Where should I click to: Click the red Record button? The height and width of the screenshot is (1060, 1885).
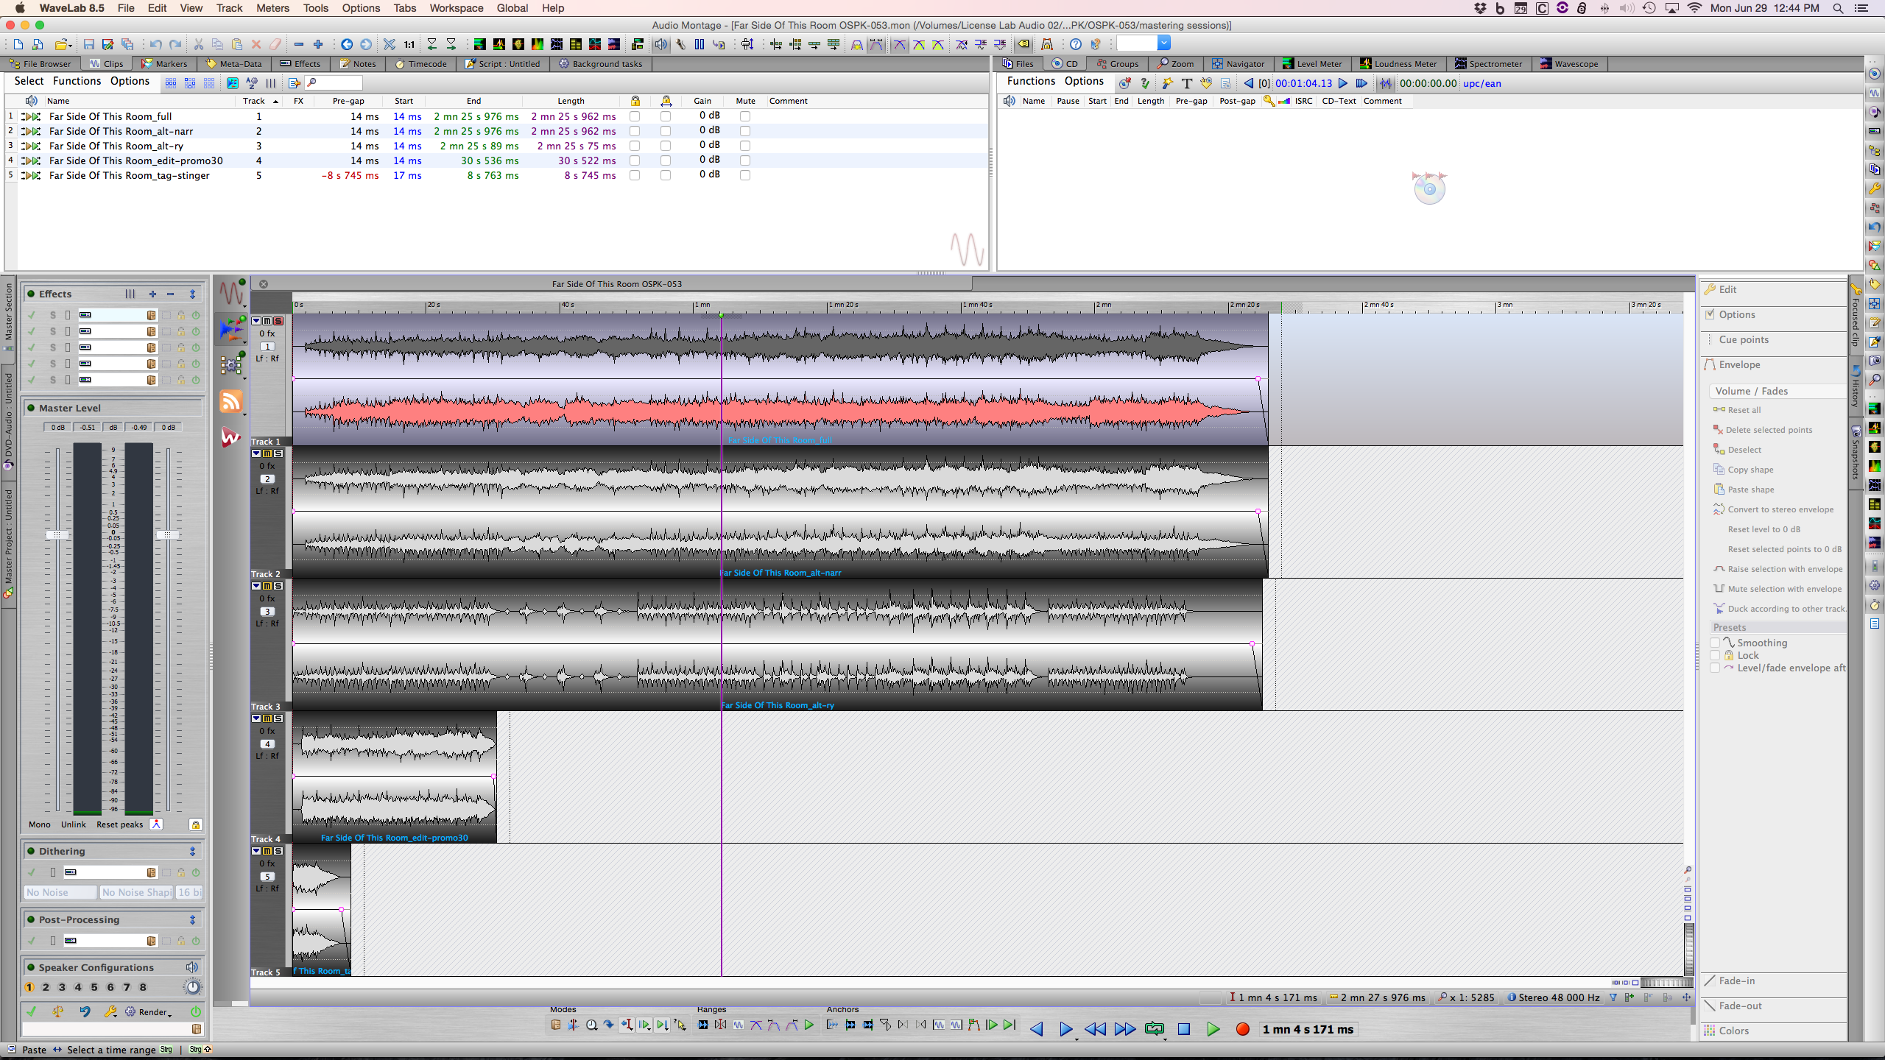tap(1242, 1029)
